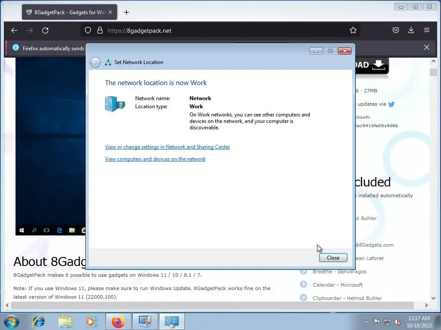Open Network and Sharing Center settings link
Viewport: 441px width, 330px height.
pyautogui.click(x=168, y=147)
